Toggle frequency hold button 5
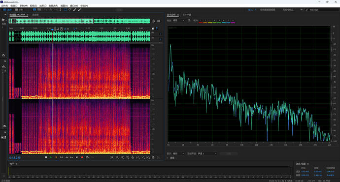The image size is (340, 182). (219, 21)
